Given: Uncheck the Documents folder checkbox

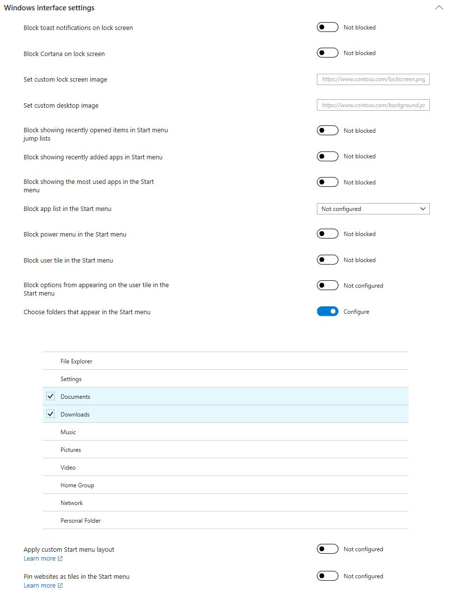Looking at the screenshot, I should [x=51, y=396].
